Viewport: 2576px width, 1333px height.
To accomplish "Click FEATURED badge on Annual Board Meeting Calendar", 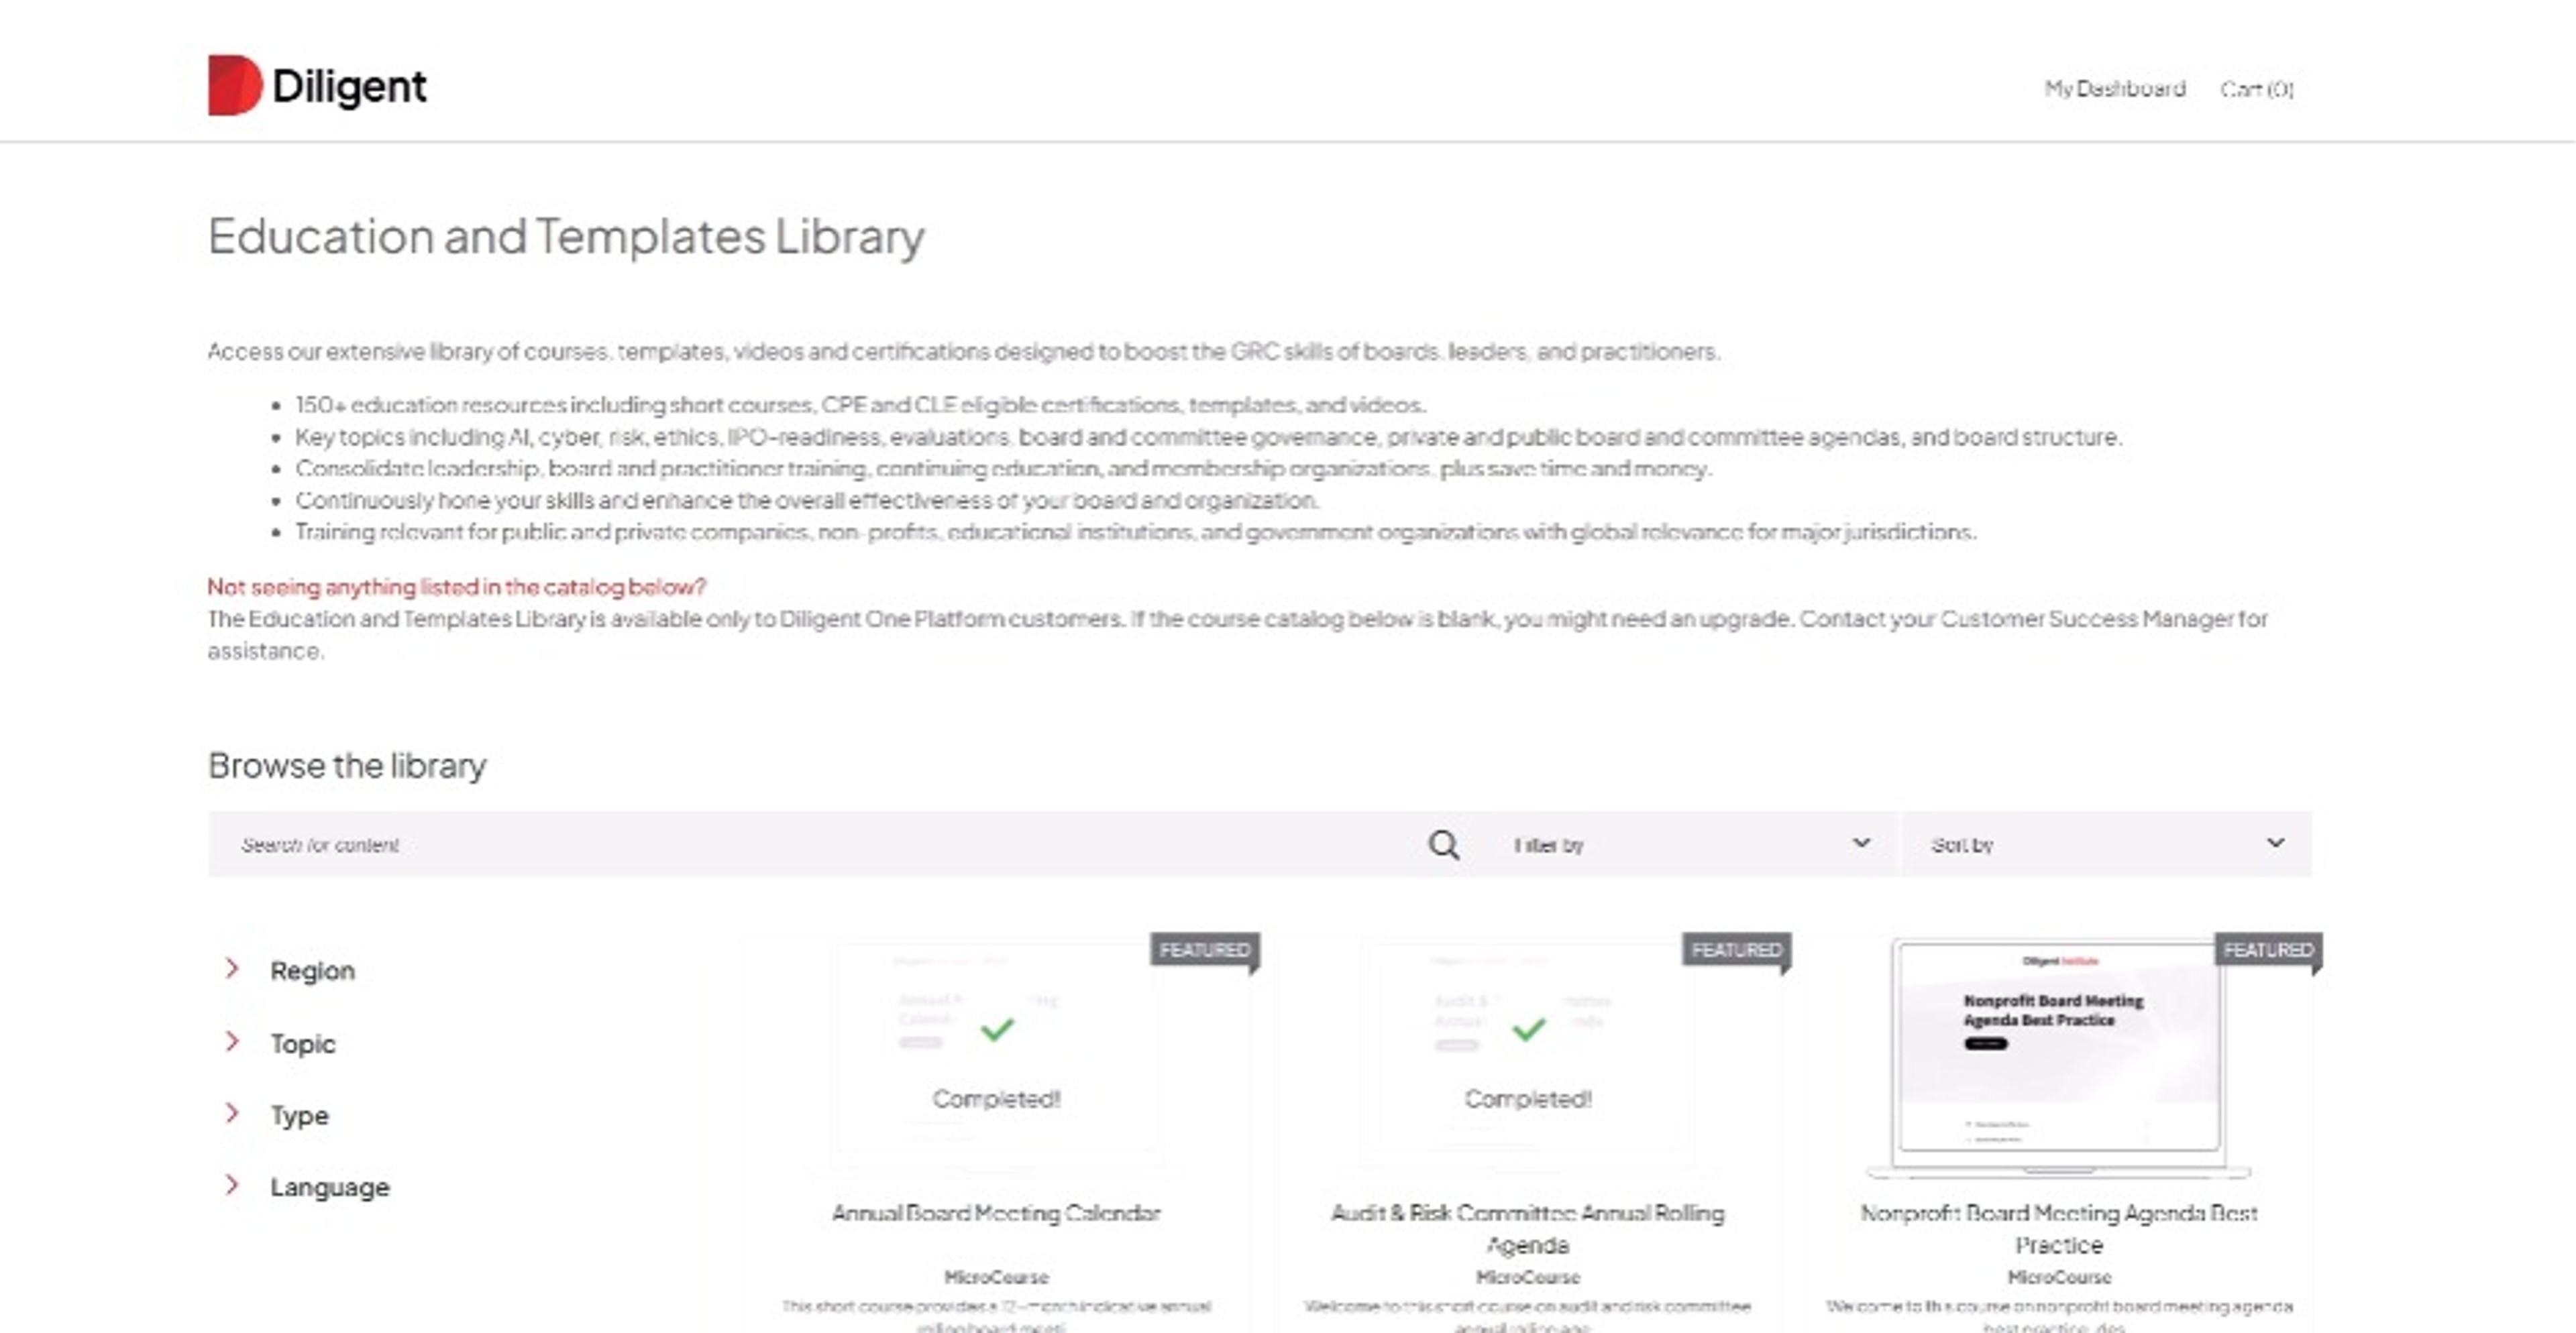I will [1204, 949].
